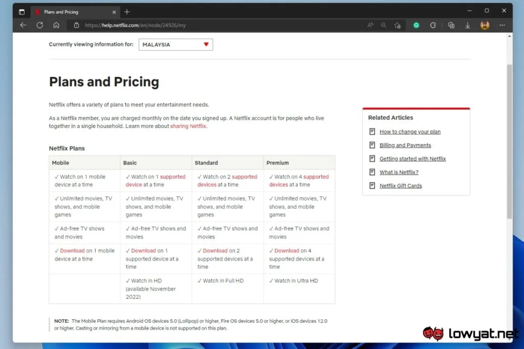This screenshot has width=524, height=349.
Task: Open the Collections icon in the toolbar
Action: 451,25
